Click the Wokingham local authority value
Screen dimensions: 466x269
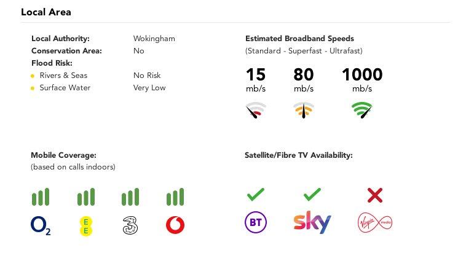[x=154, y=38]
